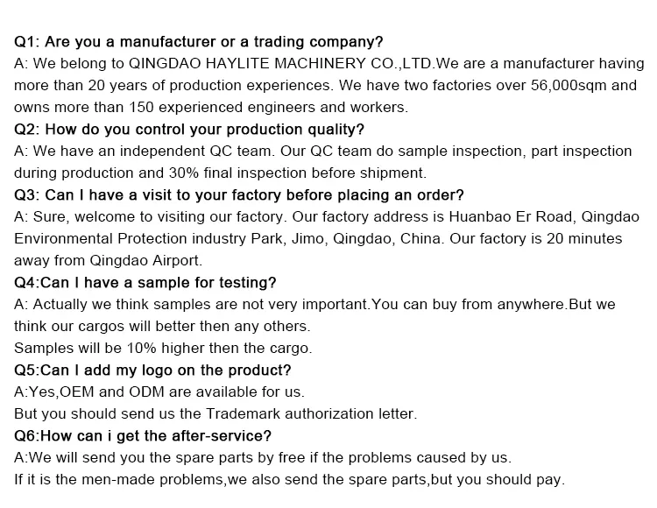Select the Q3 factory visit question

(239, 194)
